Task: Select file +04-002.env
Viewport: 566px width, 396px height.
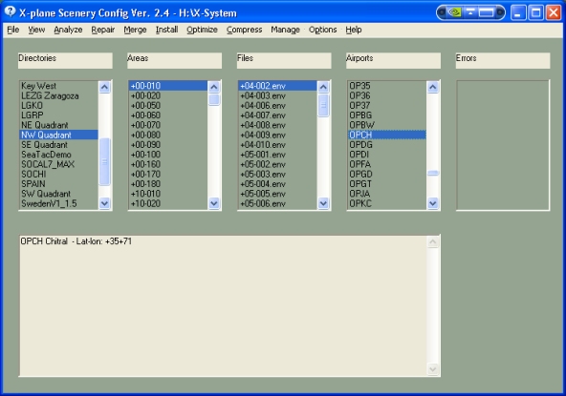Action: pos(277,86)
